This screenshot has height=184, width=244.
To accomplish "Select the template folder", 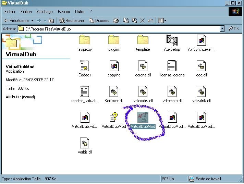I will (143, 43).
